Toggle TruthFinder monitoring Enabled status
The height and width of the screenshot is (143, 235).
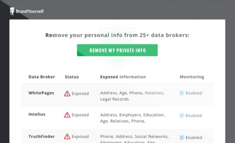click(x=194, y=137)
